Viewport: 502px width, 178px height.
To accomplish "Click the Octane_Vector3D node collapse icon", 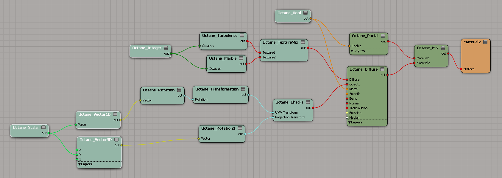I will (x=116, y=139).
